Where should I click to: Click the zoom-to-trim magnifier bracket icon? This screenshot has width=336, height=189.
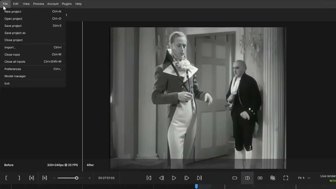pyautogui.click(x=45, y=178)
